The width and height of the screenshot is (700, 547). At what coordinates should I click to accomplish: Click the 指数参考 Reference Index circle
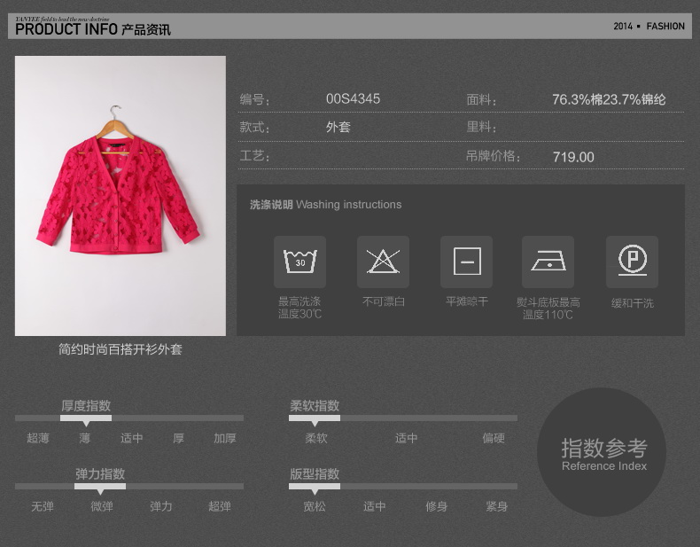[x=602, y=452]
